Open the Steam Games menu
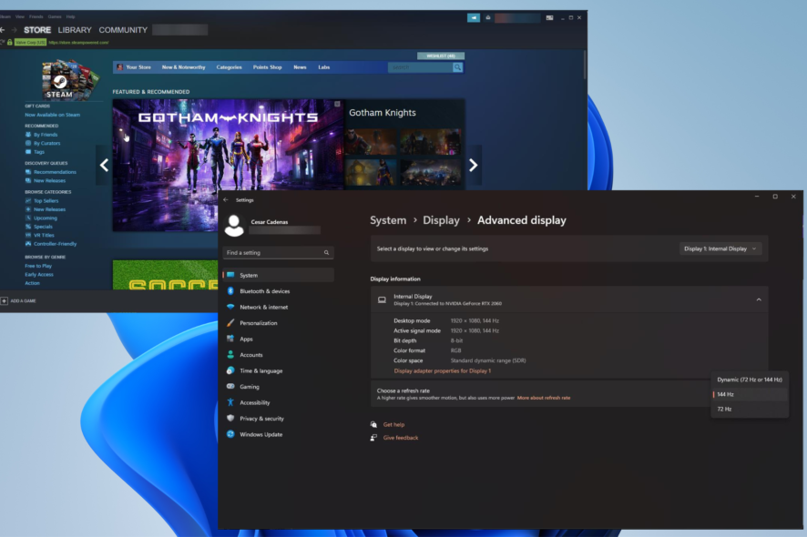807x537 pixels. tap(55, 17)
